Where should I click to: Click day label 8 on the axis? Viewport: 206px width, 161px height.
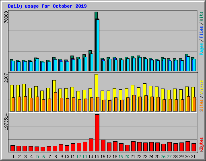pos(56,157)
